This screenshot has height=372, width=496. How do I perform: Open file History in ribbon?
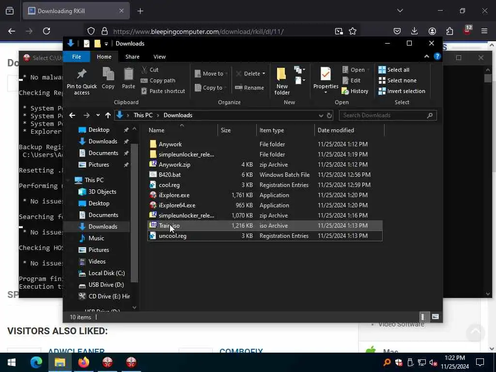355,91
